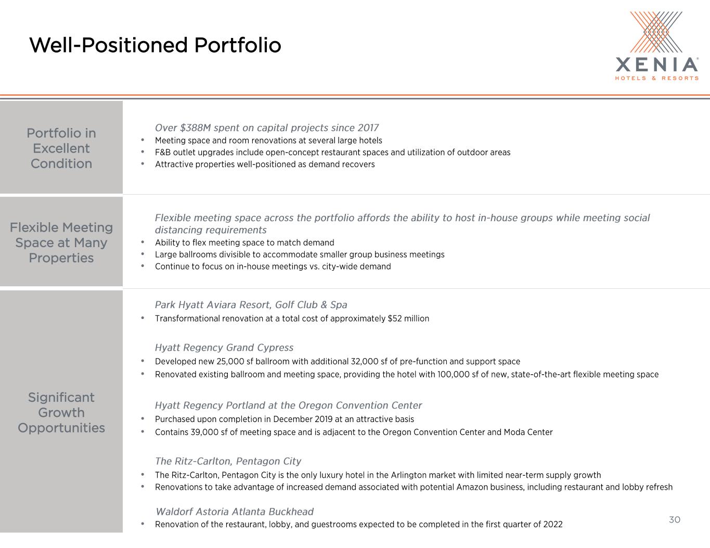Select The Ritz-Carlton, Pentagon City heading
The image size is (710, 548).
point(228,461)
